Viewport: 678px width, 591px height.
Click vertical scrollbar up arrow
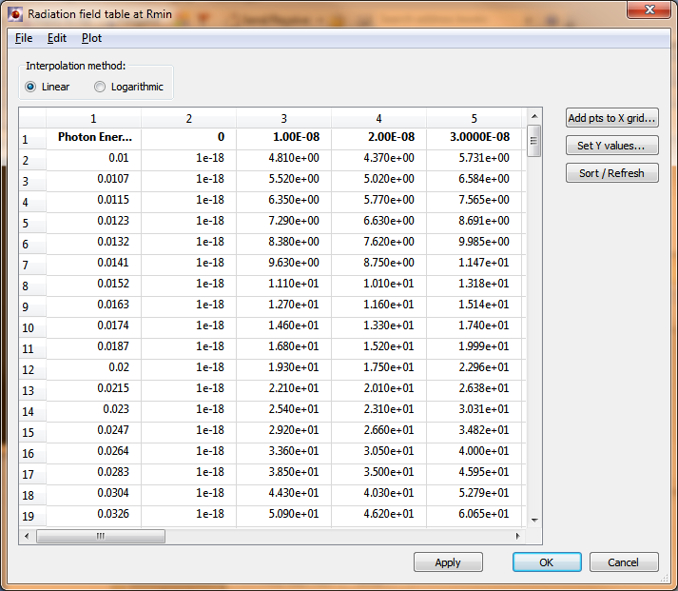[x=533, y=116]
